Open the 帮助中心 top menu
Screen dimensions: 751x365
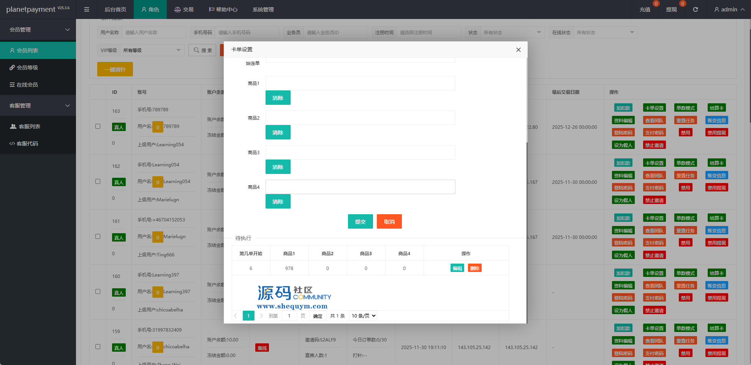click(223, 9)
